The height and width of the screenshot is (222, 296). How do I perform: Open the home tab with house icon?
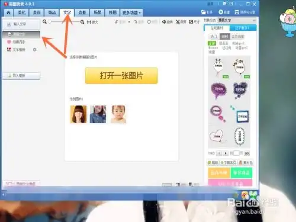[x=8, y=12]
